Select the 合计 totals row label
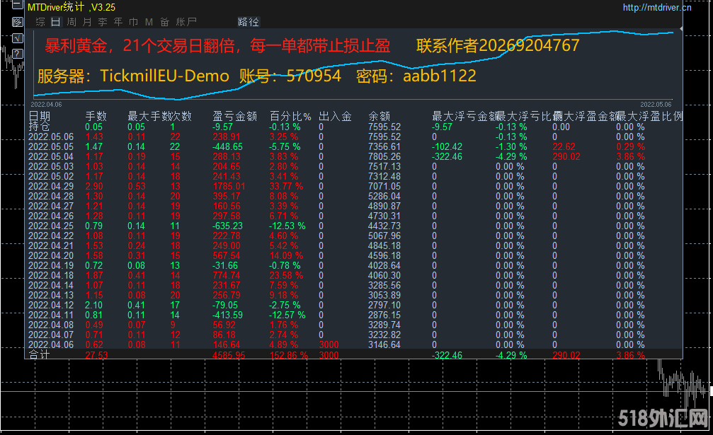Screen dimensions: 713x435 click(39, 354)
